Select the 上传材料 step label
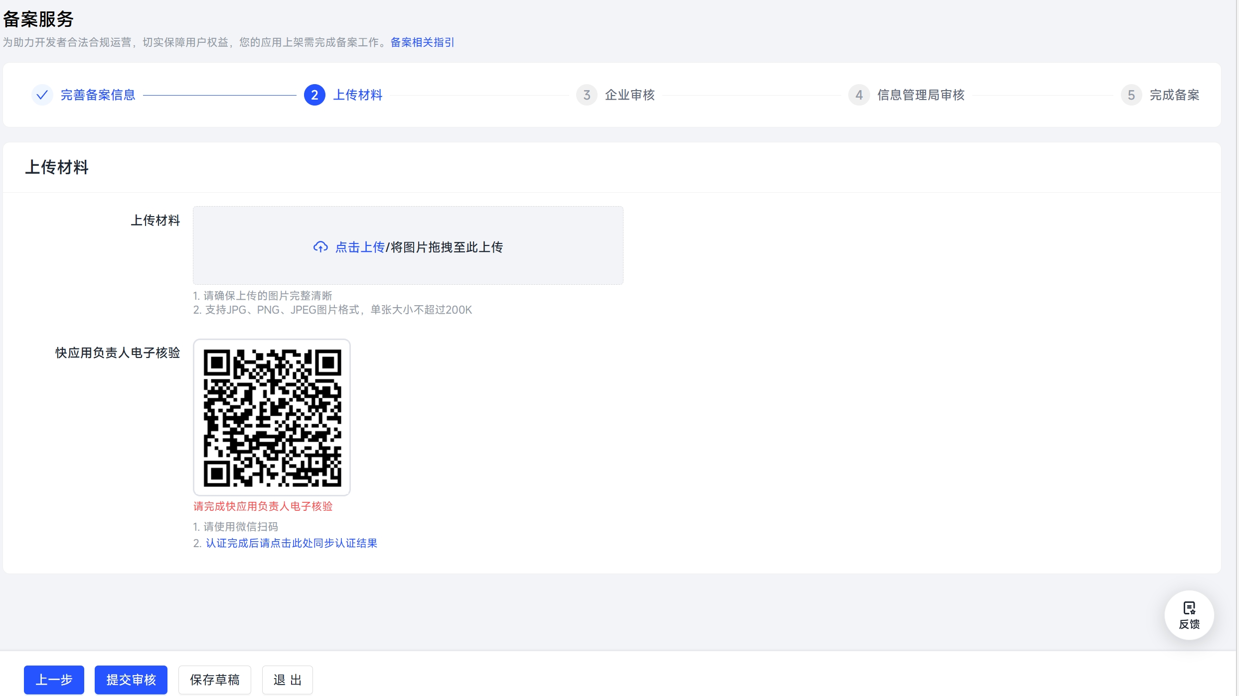 (x=357, y=95)
